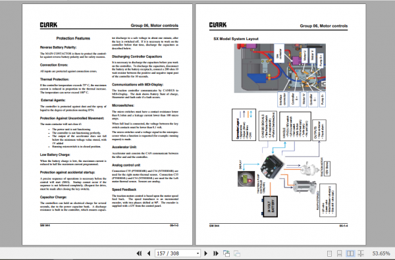Click the 24 VOLT BATTERY diagram box

271,207
